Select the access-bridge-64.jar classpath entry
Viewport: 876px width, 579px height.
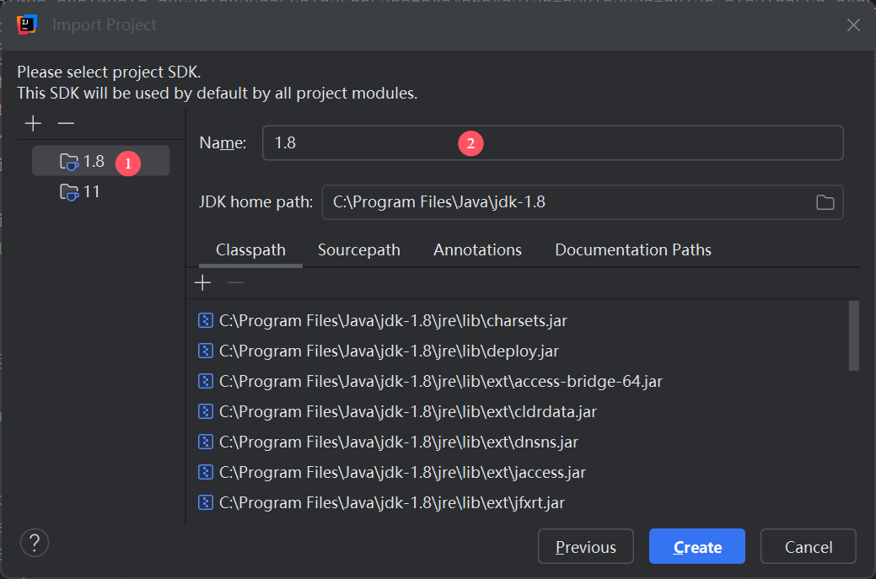click(x=440, y=382)
